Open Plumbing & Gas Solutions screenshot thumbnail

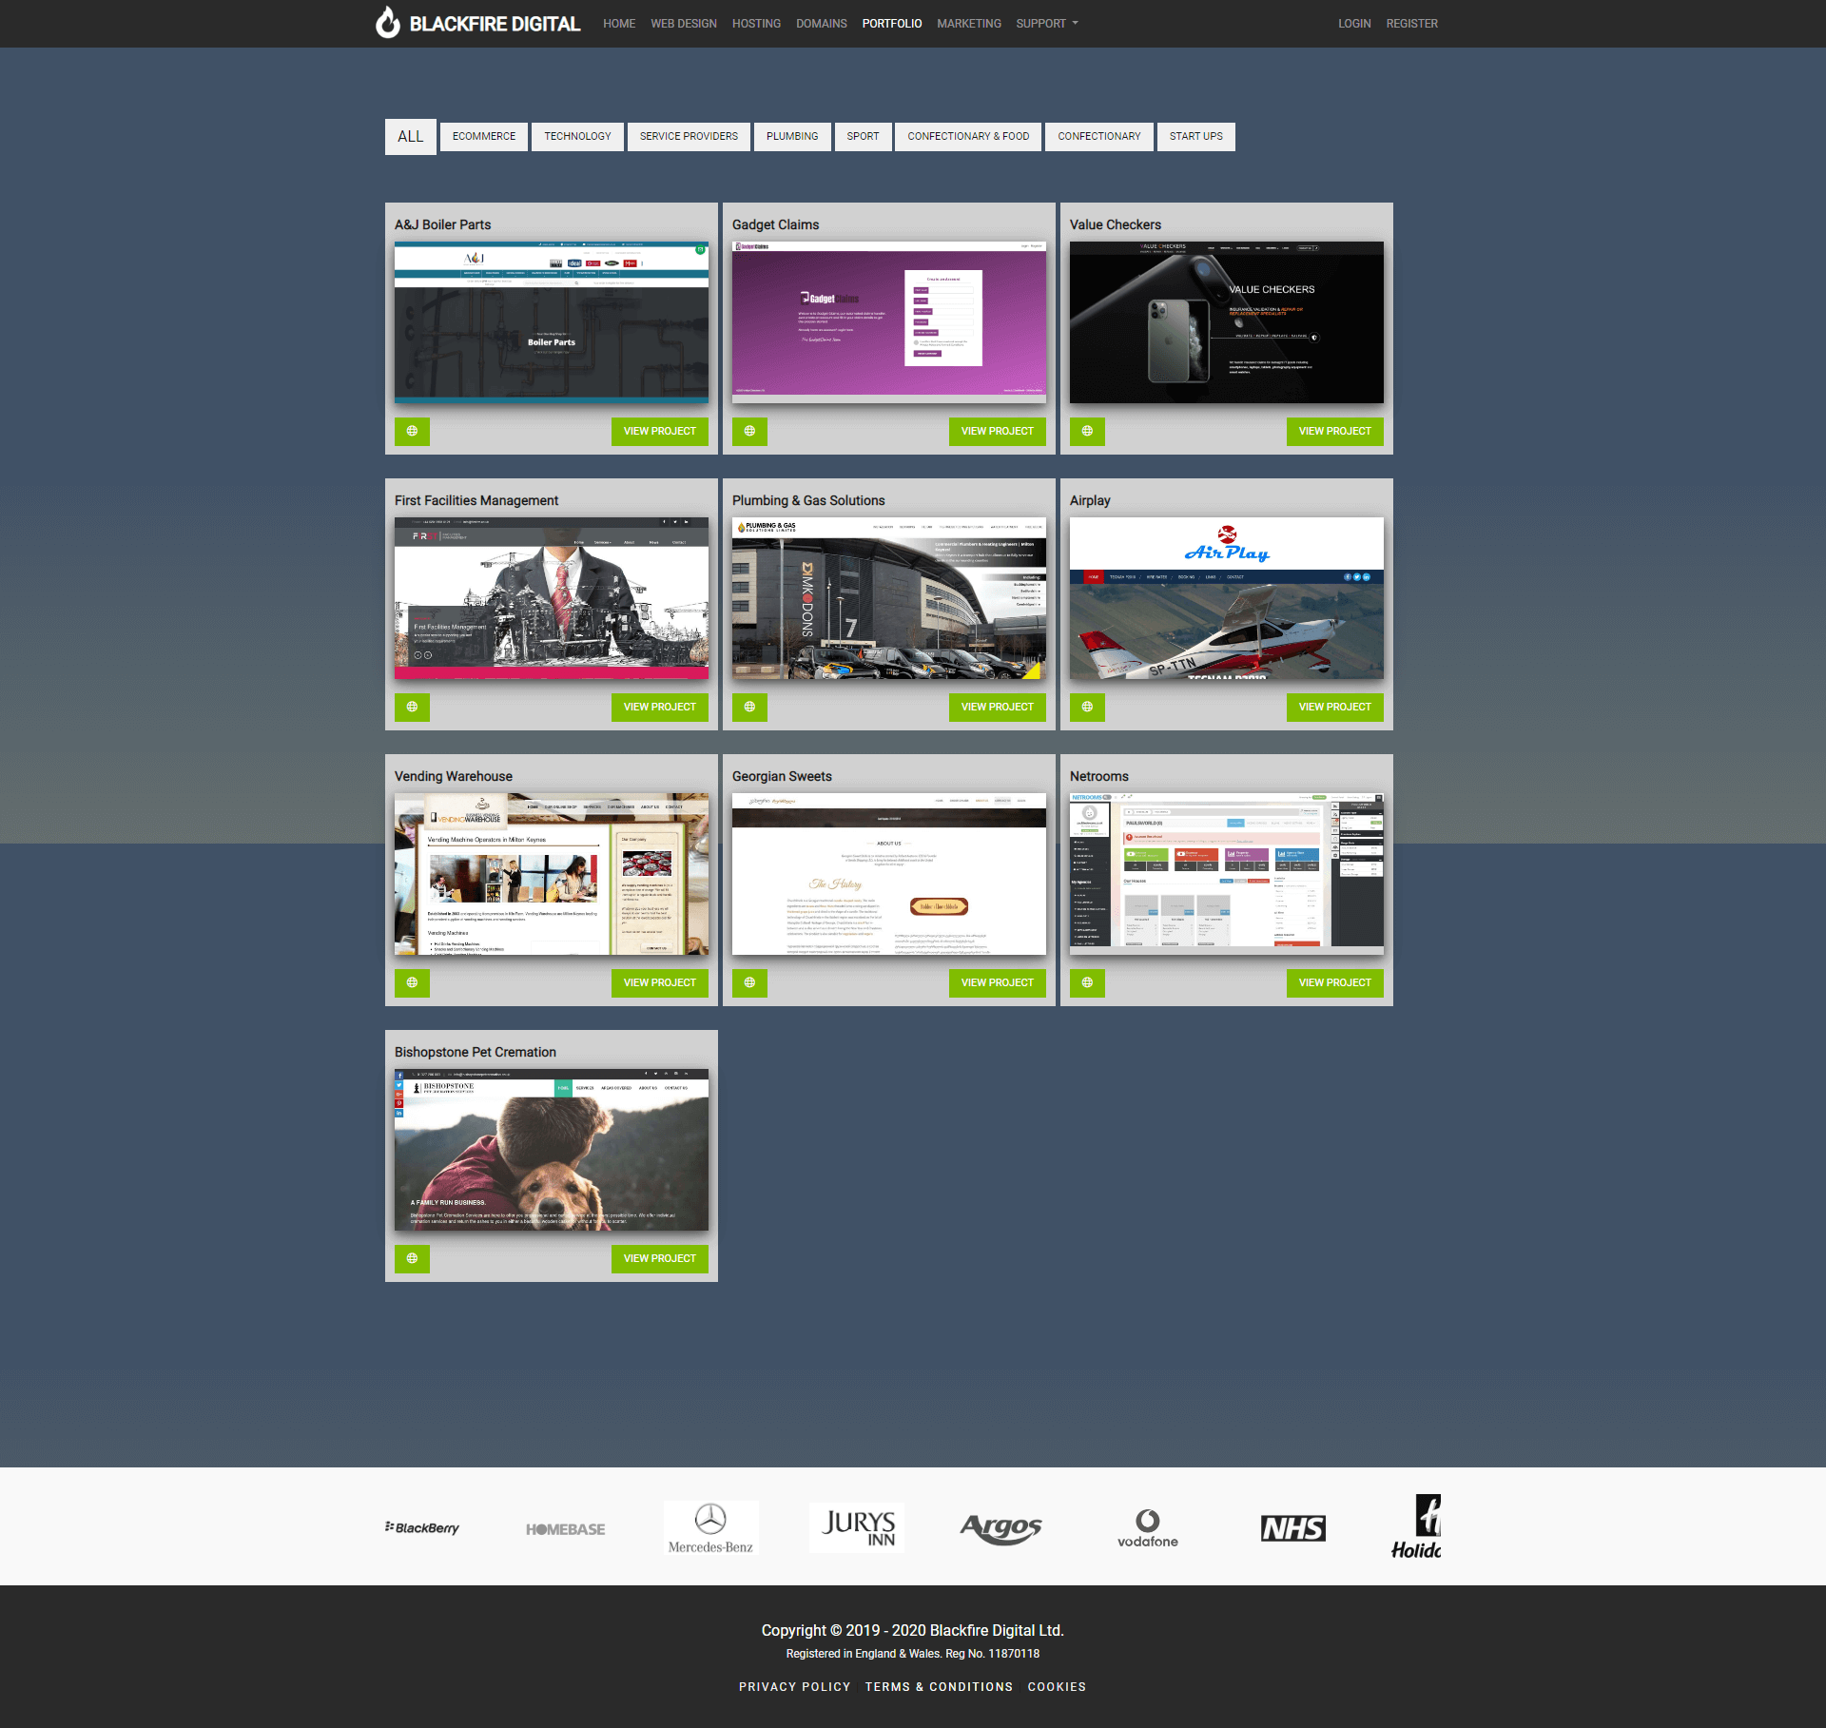click(x=888, y=597)
